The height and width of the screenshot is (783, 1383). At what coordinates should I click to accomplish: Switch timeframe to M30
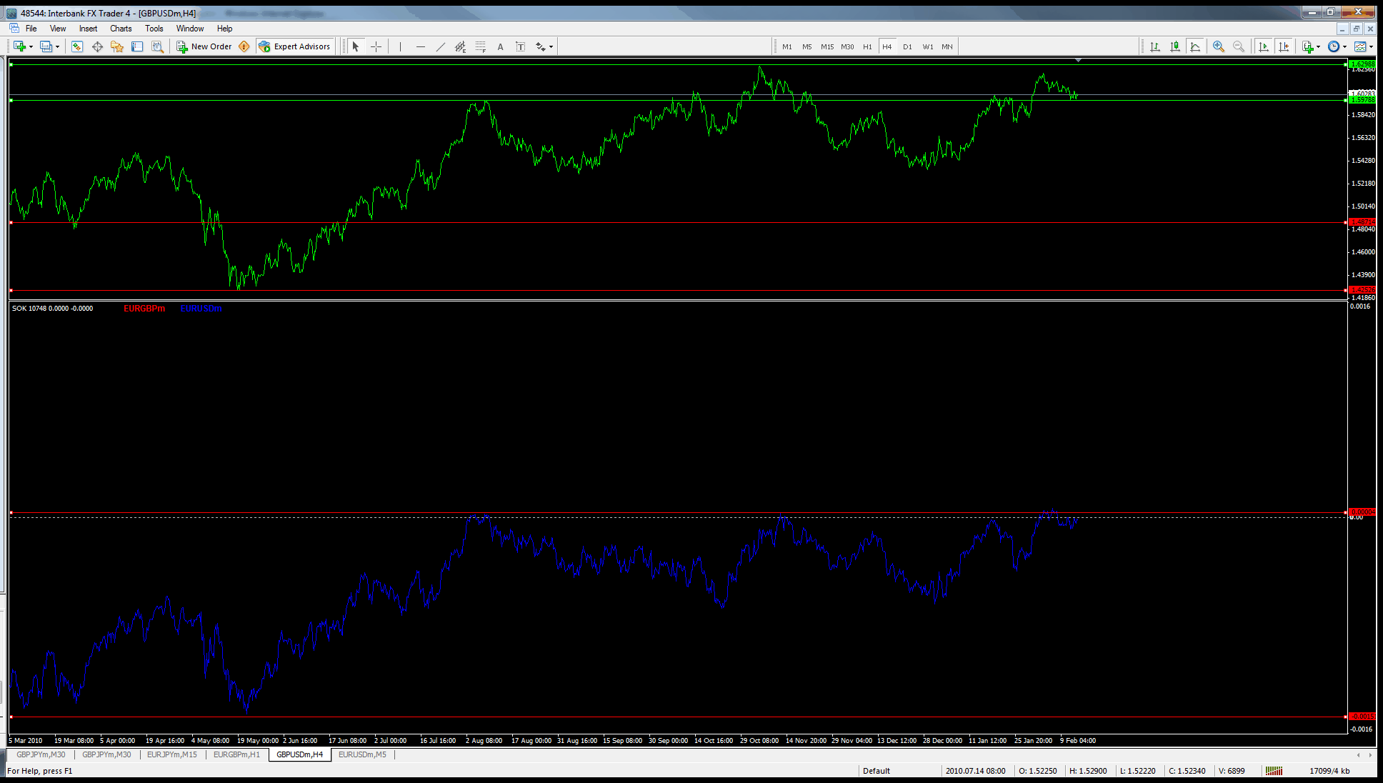coord(847,46)
